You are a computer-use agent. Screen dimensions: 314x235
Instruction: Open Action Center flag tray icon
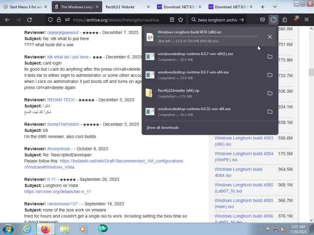click(268, 229)
